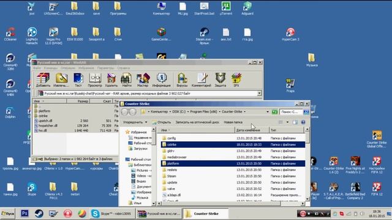Select Видео in Explorer navigation pane

[x=139, y=182]
